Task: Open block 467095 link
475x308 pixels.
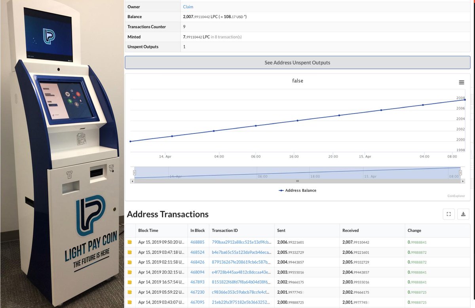Action: click(197, 302)
